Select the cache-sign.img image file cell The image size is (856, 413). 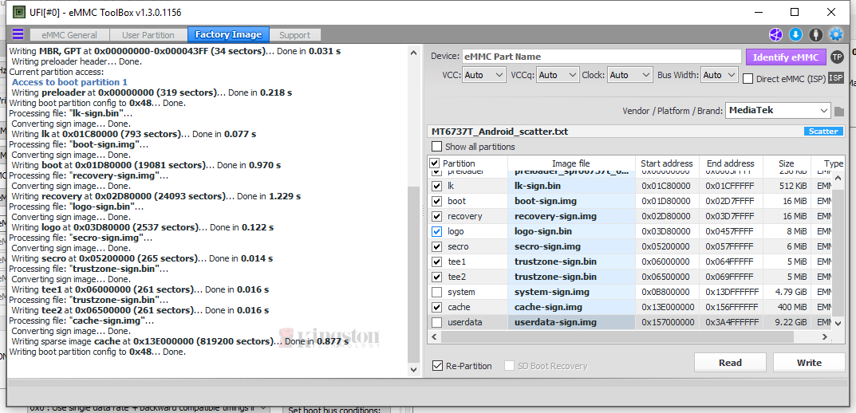coord(571,307)
